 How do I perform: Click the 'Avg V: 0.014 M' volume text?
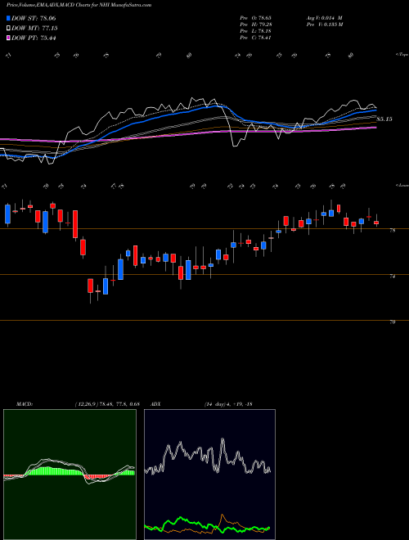[326, 17]
